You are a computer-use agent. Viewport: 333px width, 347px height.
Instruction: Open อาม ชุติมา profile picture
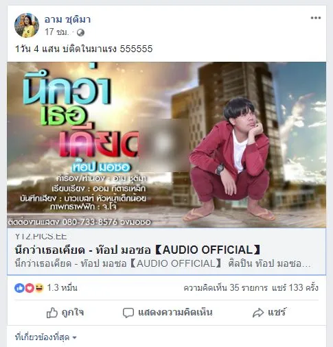tap(27, 25)
